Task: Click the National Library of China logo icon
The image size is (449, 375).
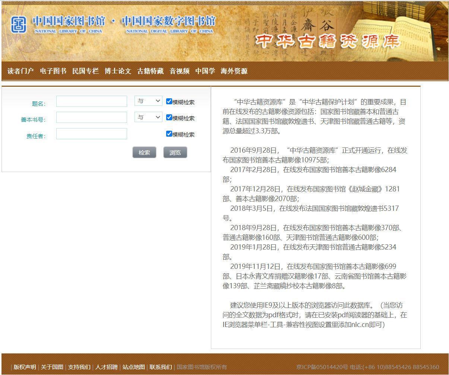Action: [19, 25]
